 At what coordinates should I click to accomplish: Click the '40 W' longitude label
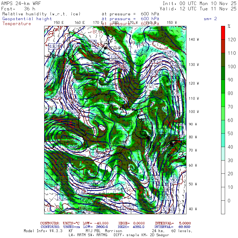[193, 209]
